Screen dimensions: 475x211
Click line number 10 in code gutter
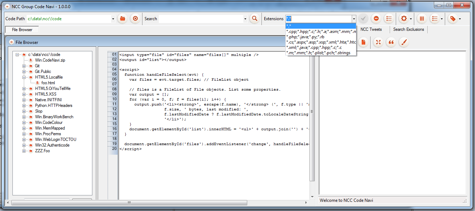pos(114,99)
